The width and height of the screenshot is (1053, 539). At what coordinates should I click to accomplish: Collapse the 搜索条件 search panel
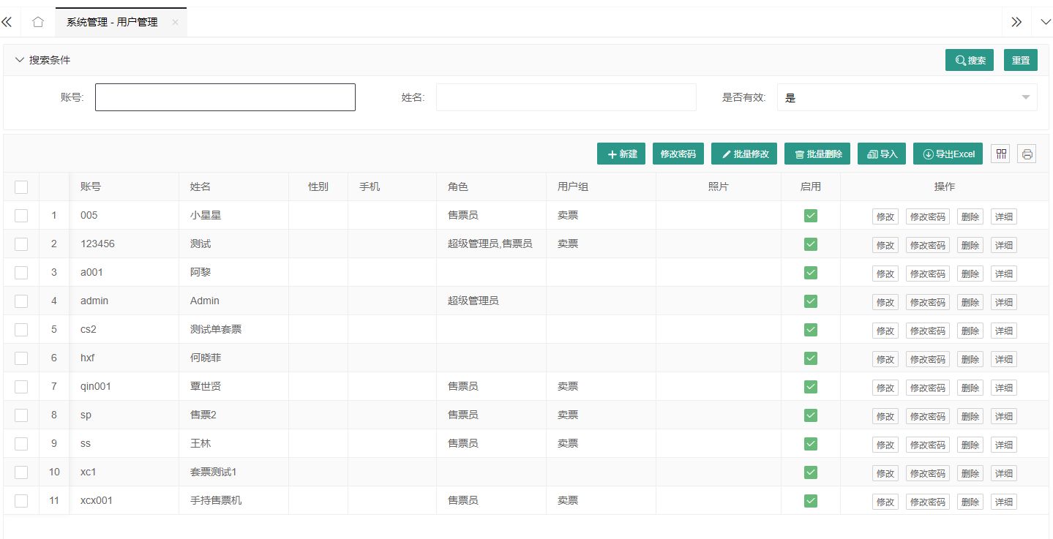click(x=20, y=60)
